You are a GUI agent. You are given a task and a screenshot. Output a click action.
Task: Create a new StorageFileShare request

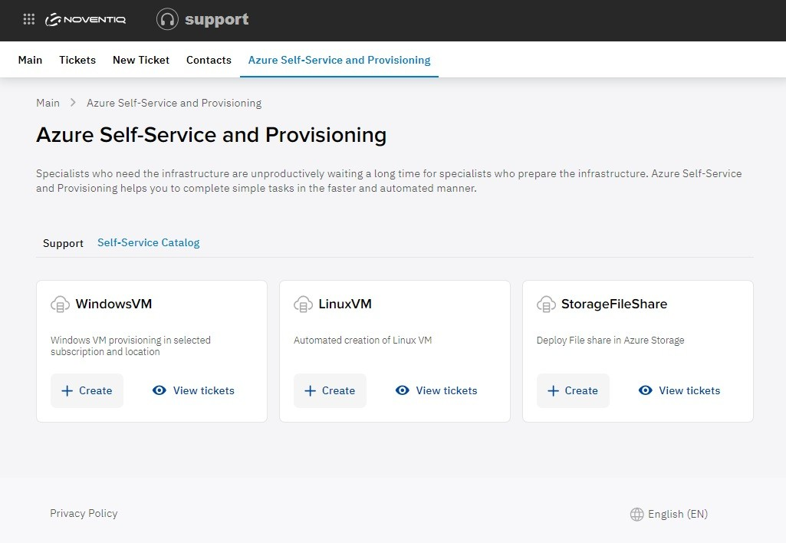tap(573, 390)
